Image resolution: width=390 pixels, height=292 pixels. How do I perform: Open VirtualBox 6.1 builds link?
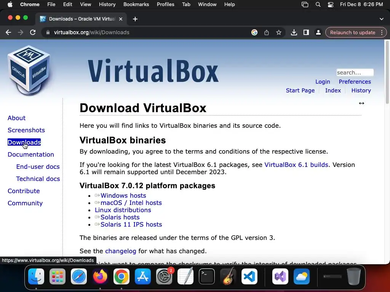tap(296, 165)
